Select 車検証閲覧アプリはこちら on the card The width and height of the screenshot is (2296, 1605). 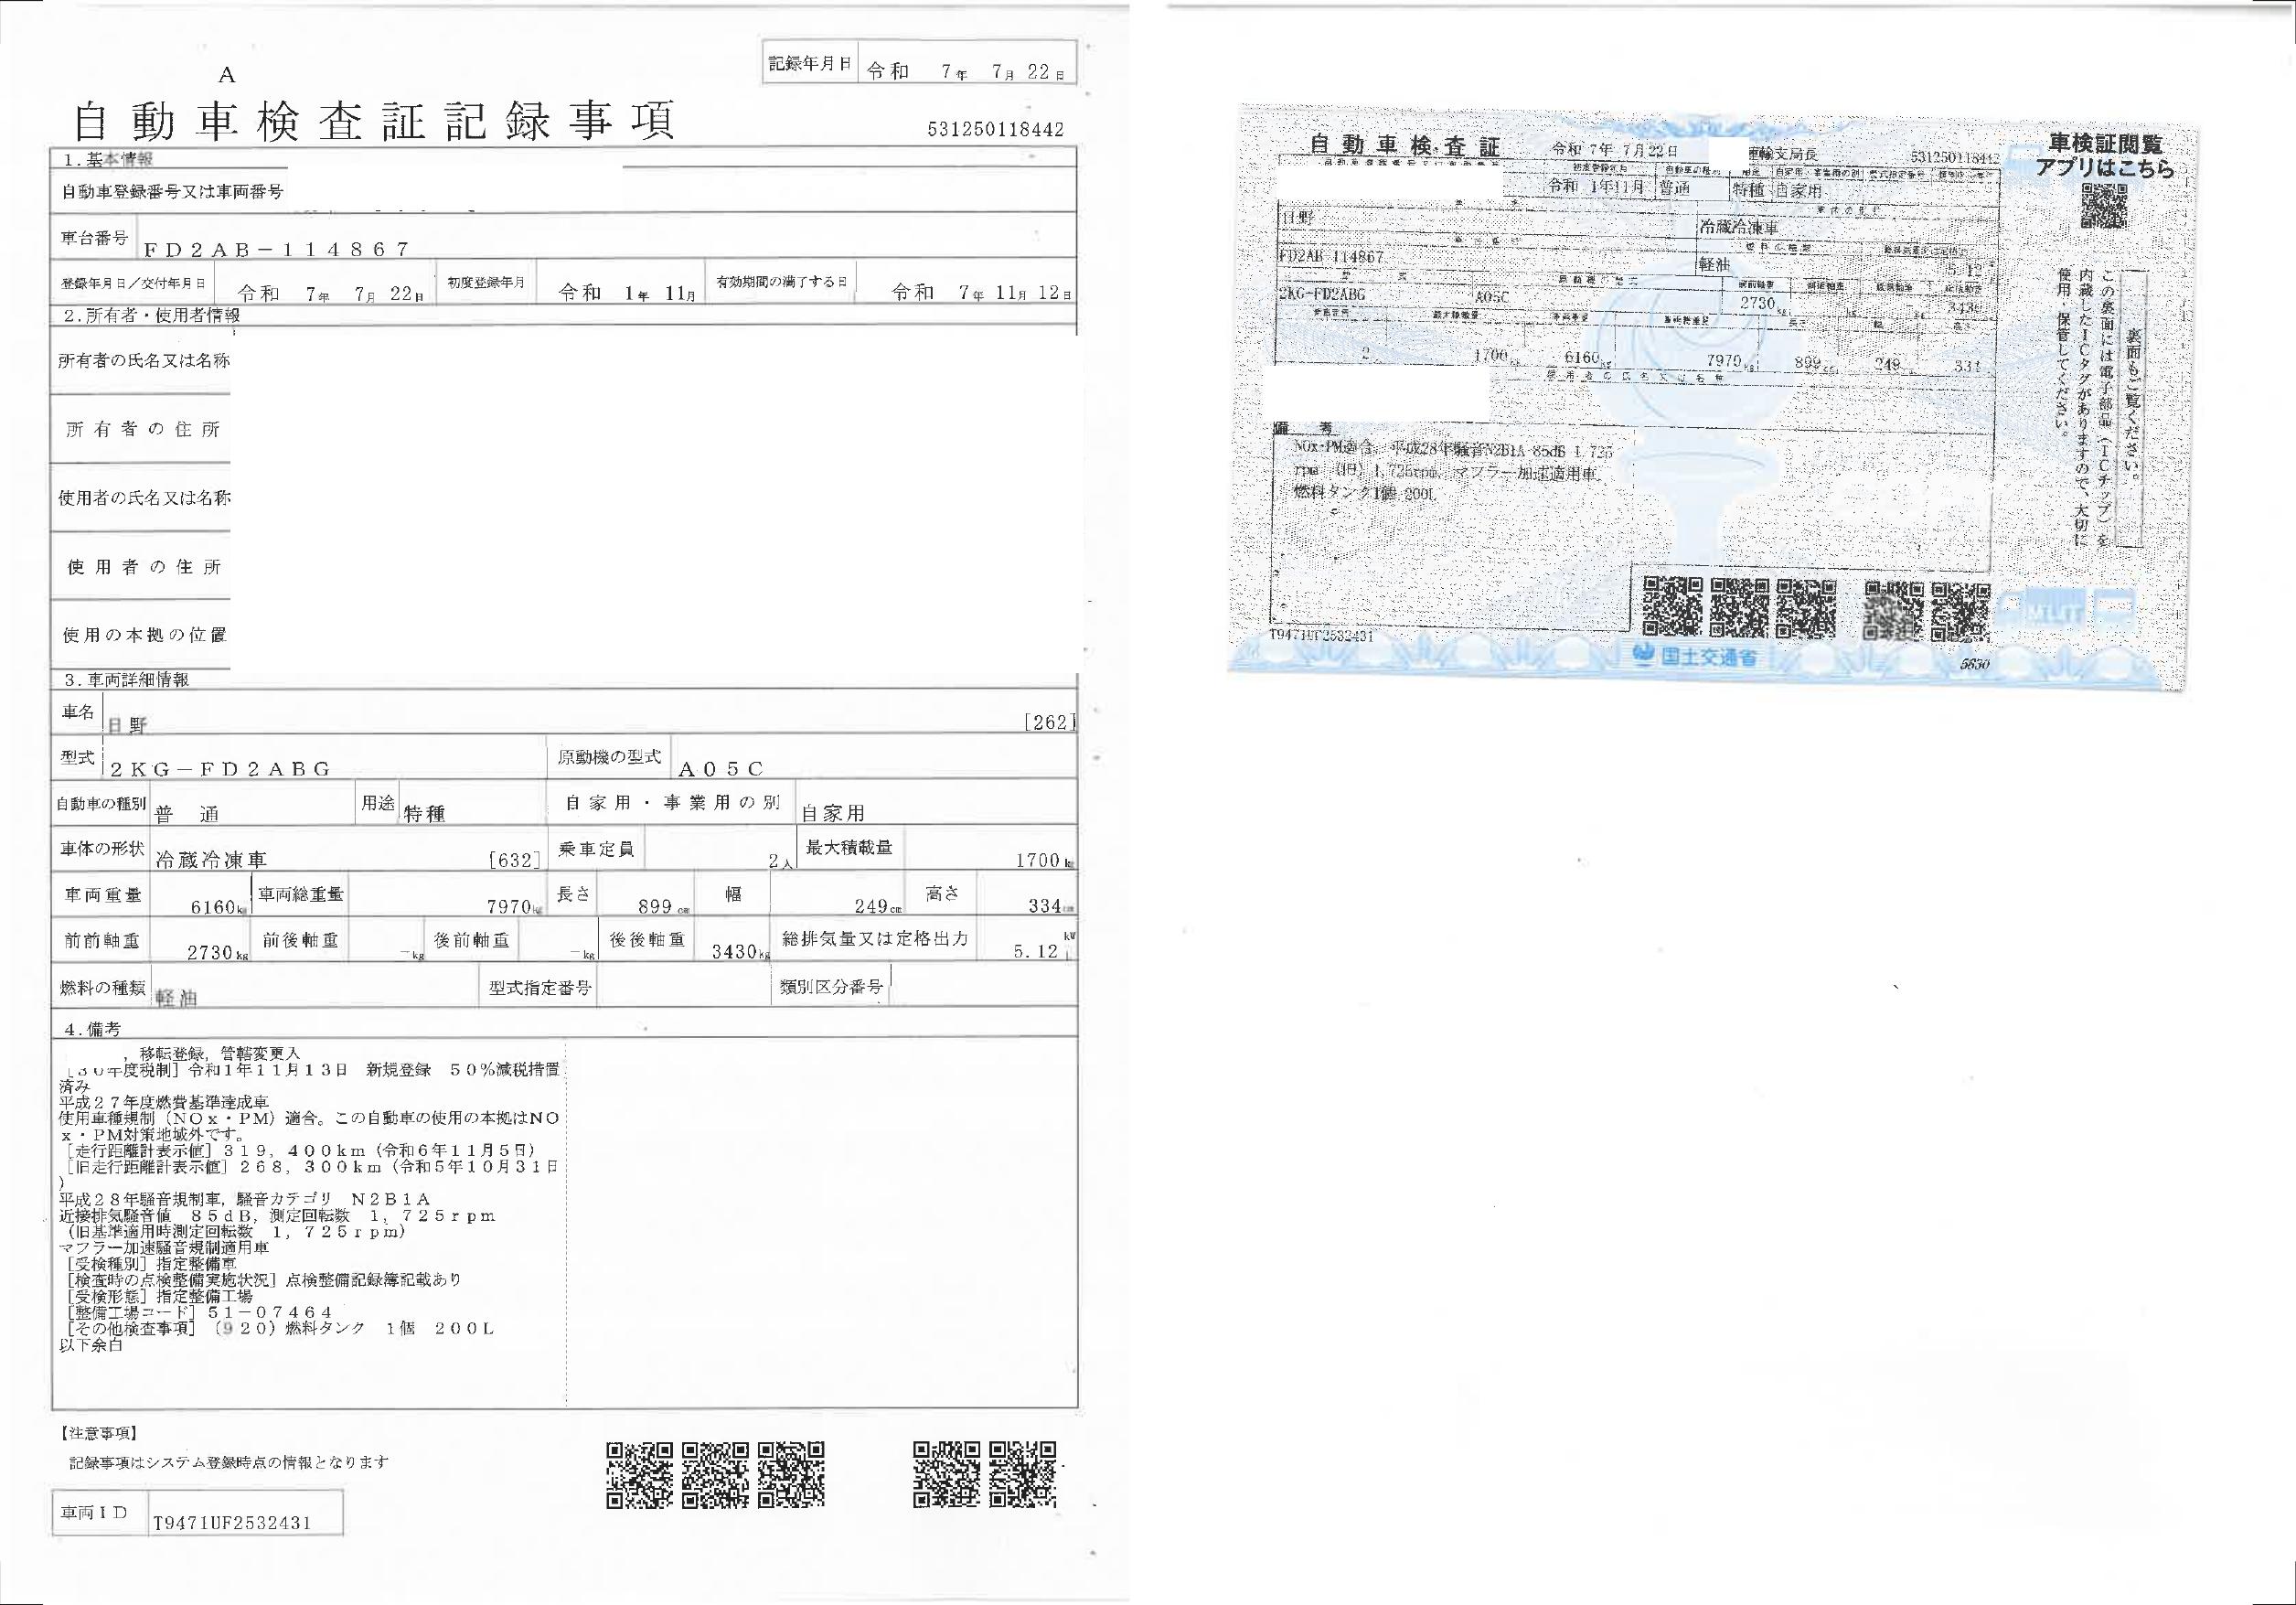[2105, 155]
